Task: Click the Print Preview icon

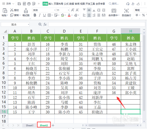Action: click(x=34, y=4)
